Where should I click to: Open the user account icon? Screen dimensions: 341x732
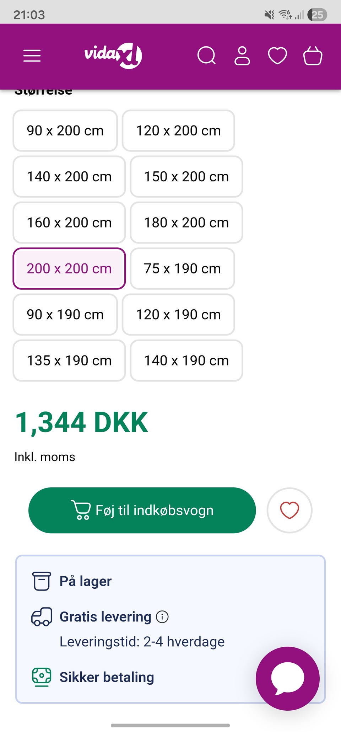click(242, 56)
